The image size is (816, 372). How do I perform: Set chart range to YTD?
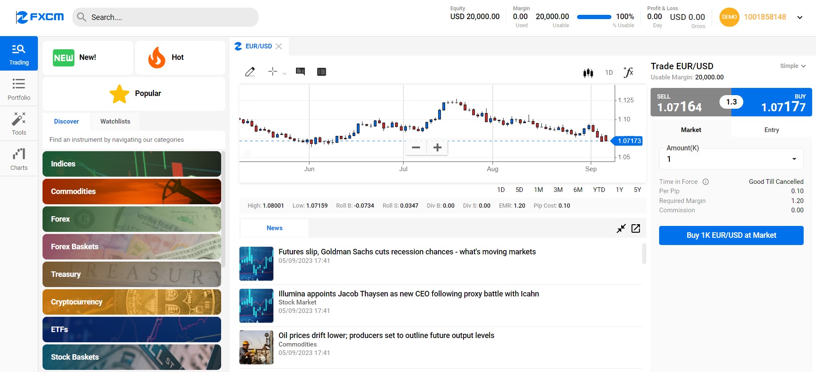(x=599, y=190)
